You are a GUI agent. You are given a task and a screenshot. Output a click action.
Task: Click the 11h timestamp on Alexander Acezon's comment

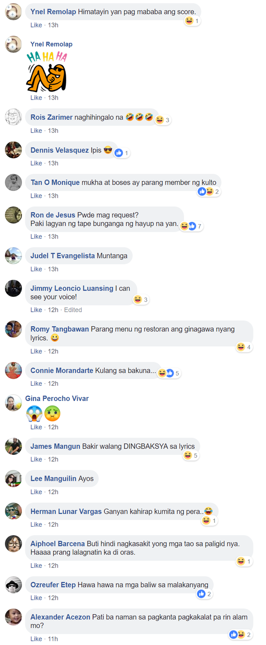53,639
